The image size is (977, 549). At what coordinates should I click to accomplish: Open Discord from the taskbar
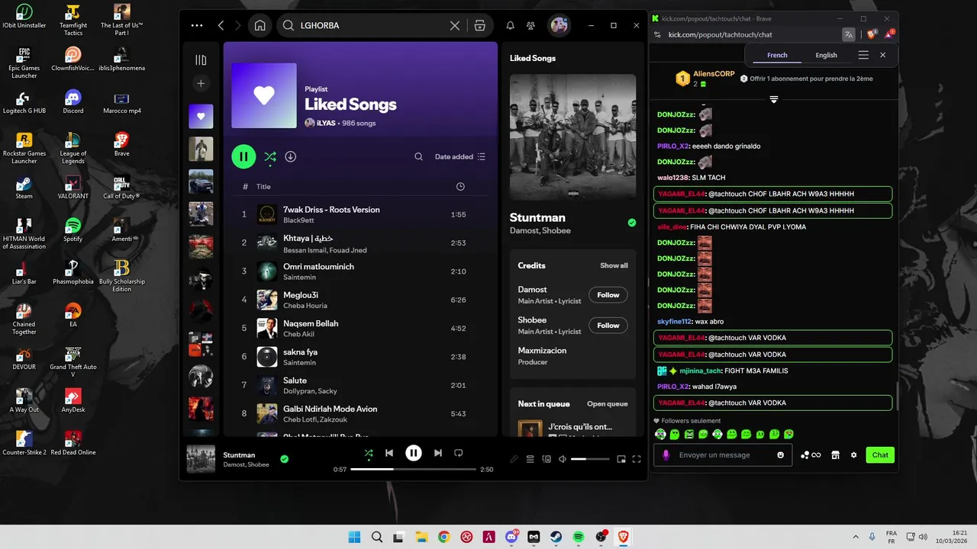(511, 537)
